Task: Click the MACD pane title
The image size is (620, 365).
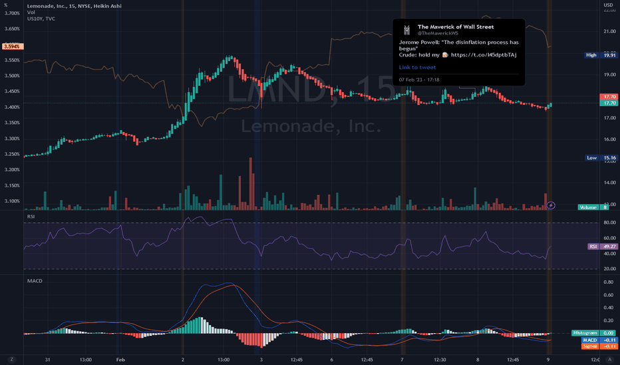Action: pos(35,281)
